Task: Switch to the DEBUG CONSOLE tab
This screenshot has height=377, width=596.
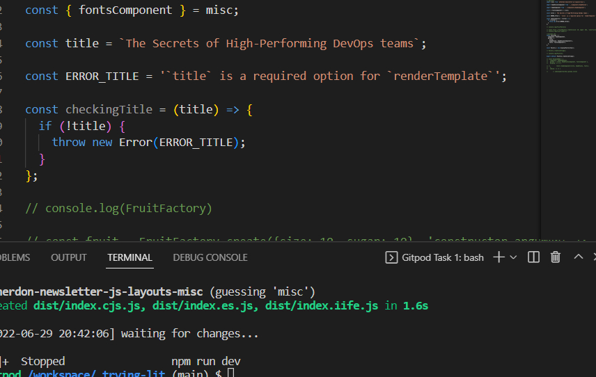Action: coord(210,257)
